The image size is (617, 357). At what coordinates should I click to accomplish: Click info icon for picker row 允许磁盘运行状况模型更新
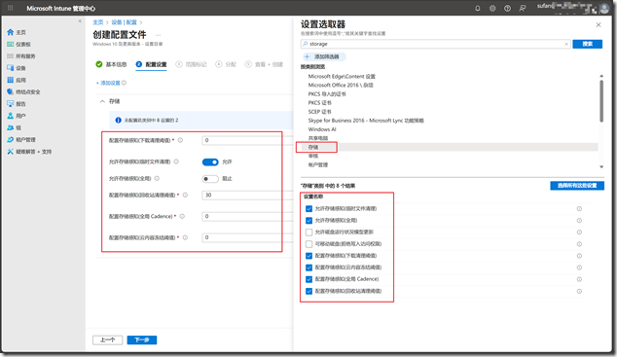[579, 232]
